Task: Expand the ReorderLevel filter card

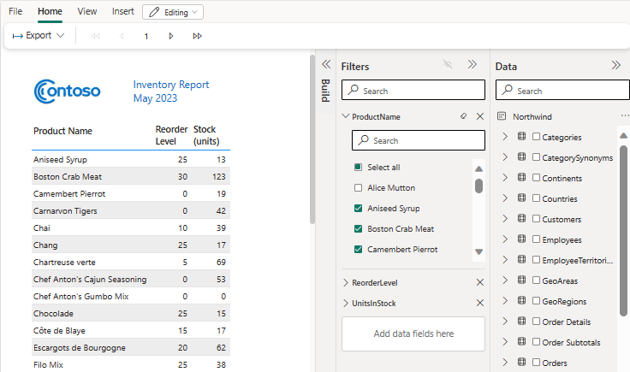Action: tap(345, 282)
